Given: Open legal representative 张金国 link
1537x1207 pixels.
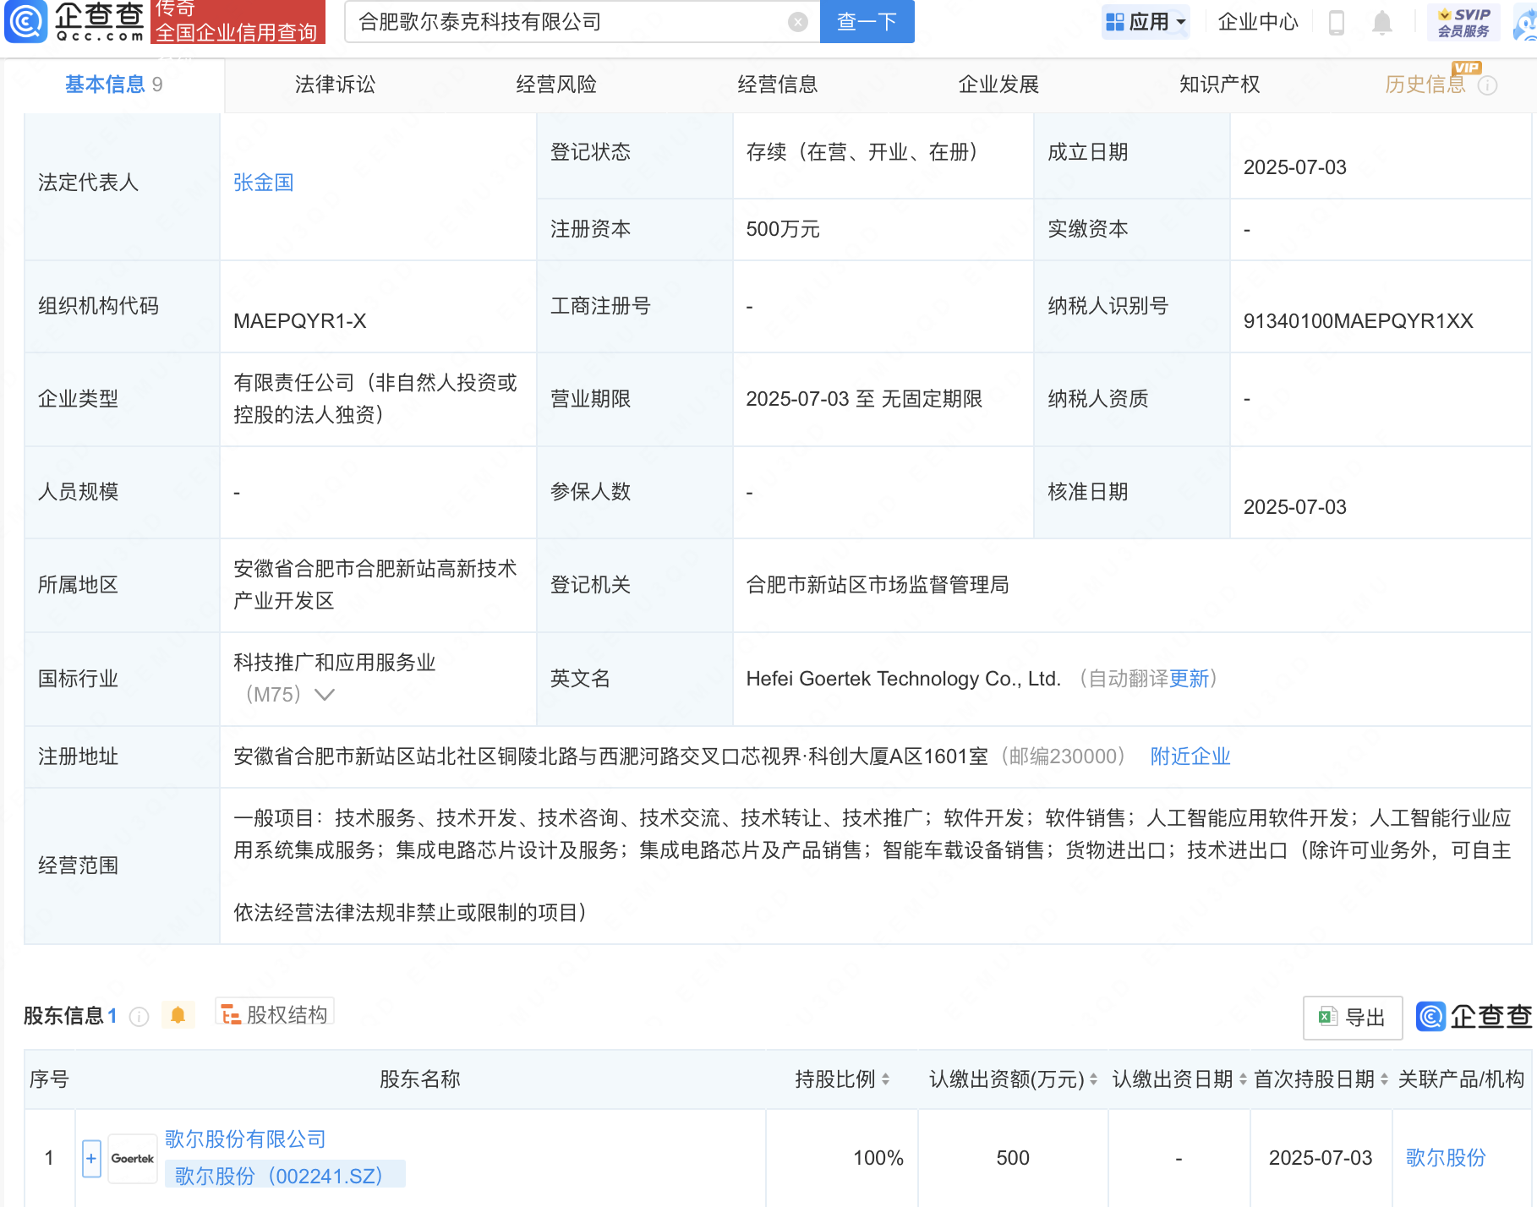Looking at the screenshot, I should point(264,183).
